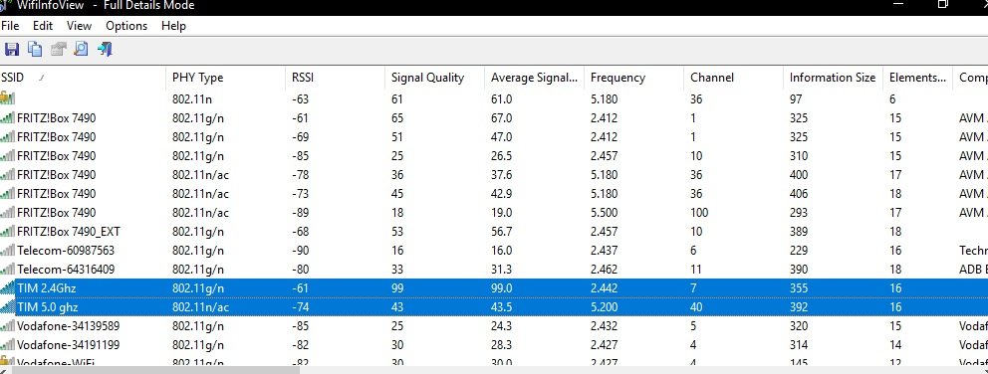Select the TIM 5.0 ghz network row
Viewport: 988px width, 374px height.
pos(494,306)
